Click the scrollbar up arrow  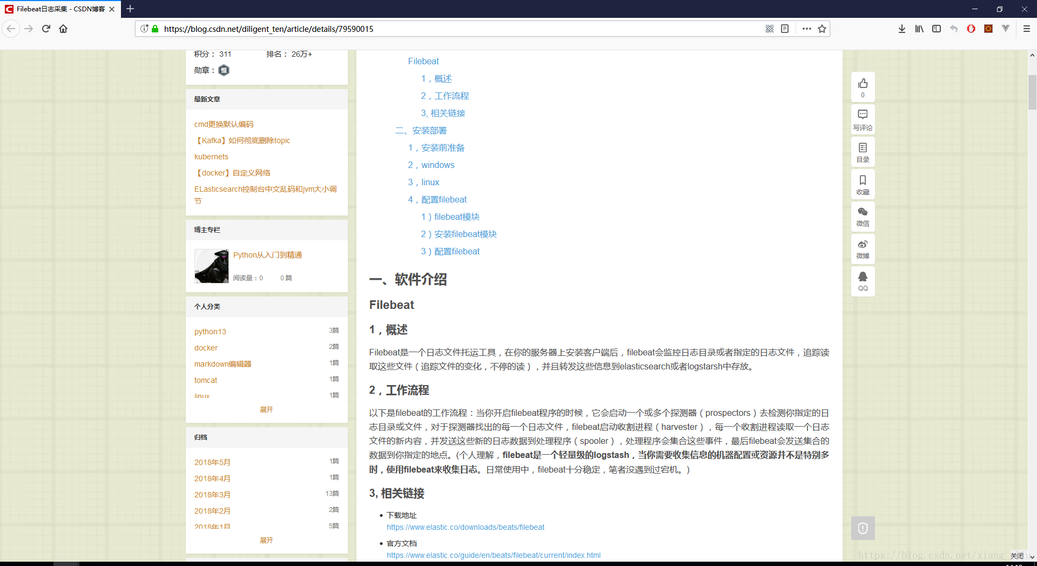point(1032,55)
